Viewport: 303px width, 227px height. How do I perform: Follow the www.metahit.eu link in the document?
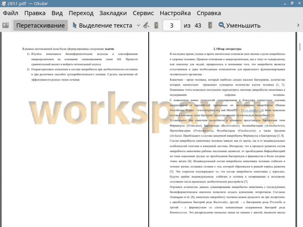251,110
